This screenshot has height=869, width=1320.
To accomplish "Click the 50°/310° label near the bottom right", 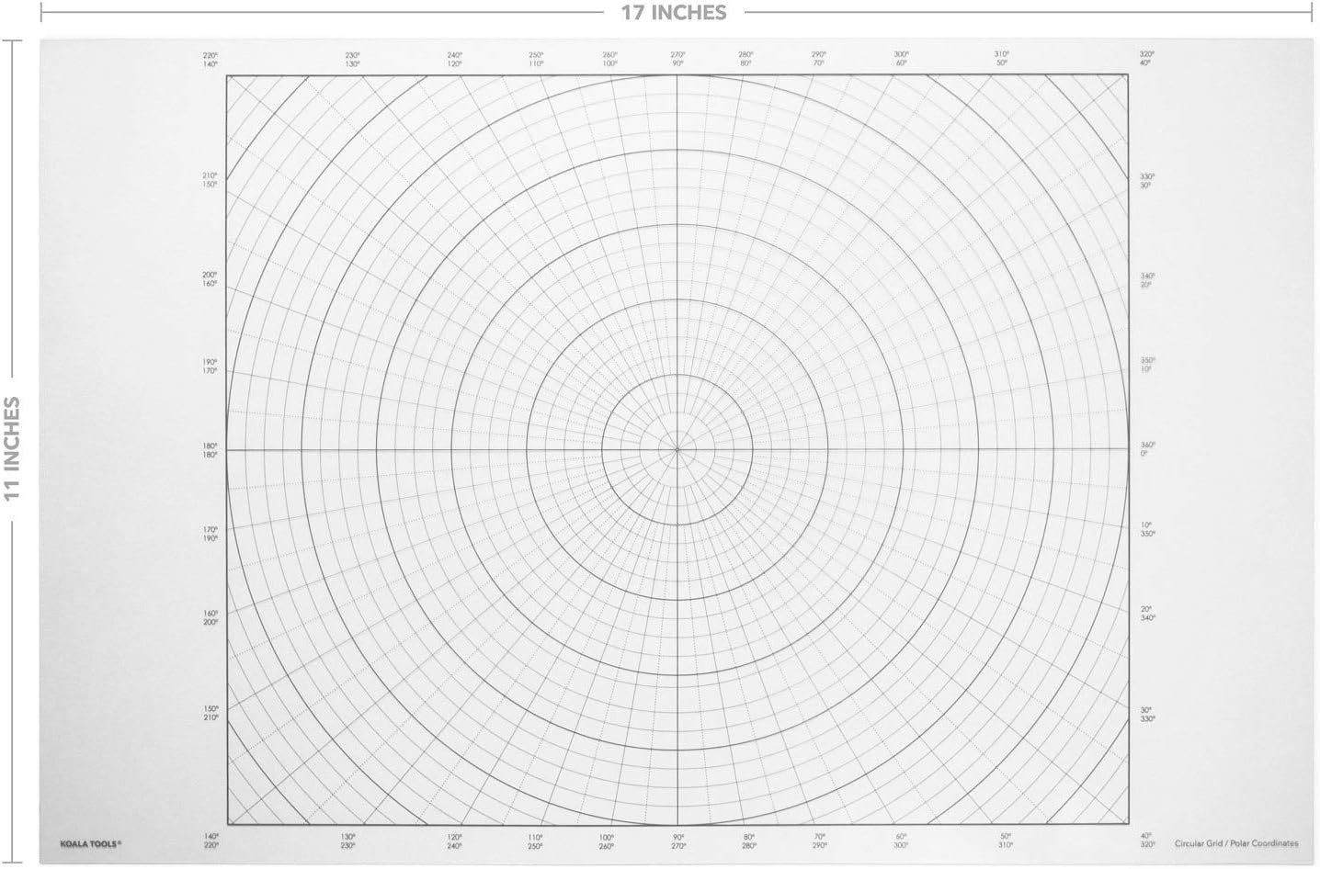I will point(1005,841).
